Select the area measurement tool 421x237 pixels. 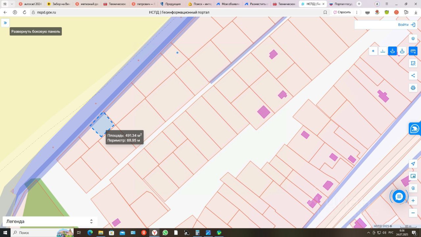coord(392,51)
